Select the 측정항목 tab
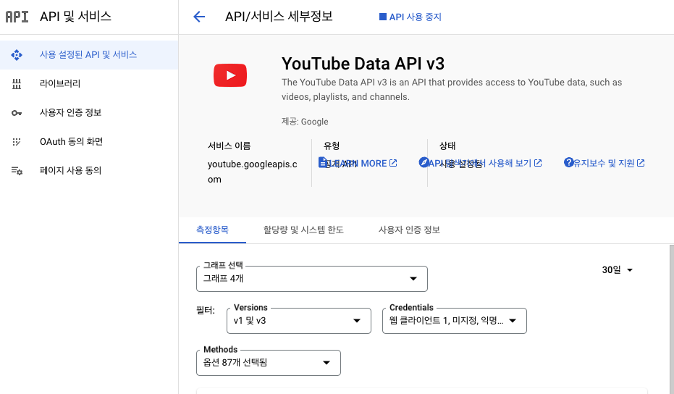Screen dimensions: 674x394 pyautogui.click(x=212, y=230)
